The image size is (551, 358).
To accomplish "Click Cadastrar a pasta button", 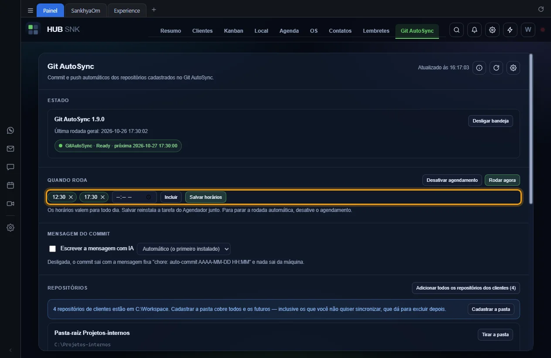I will pyautogui.click(x=491, y=309).
